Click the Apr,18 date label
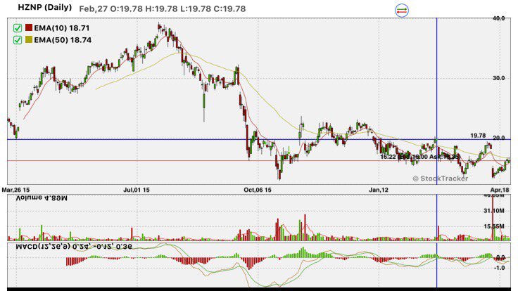 tap(500, 190)
